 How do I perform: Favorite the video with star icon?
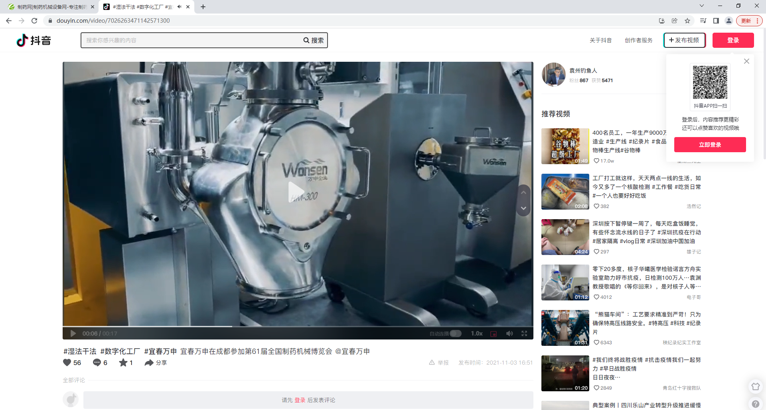point(123,363)
